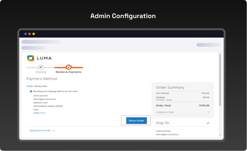Click the scroll down arrow of the page
This screenshot has width=247, height=151.
tap(220, 135)
